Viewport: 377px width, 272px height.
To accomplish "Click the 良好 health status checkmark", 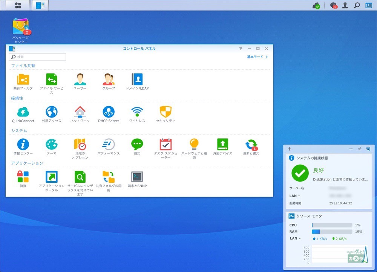I will pos(300,173).
